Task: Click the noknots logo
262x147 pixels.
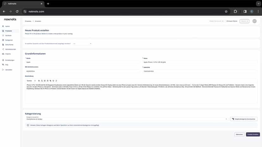Action: [10, 19]
